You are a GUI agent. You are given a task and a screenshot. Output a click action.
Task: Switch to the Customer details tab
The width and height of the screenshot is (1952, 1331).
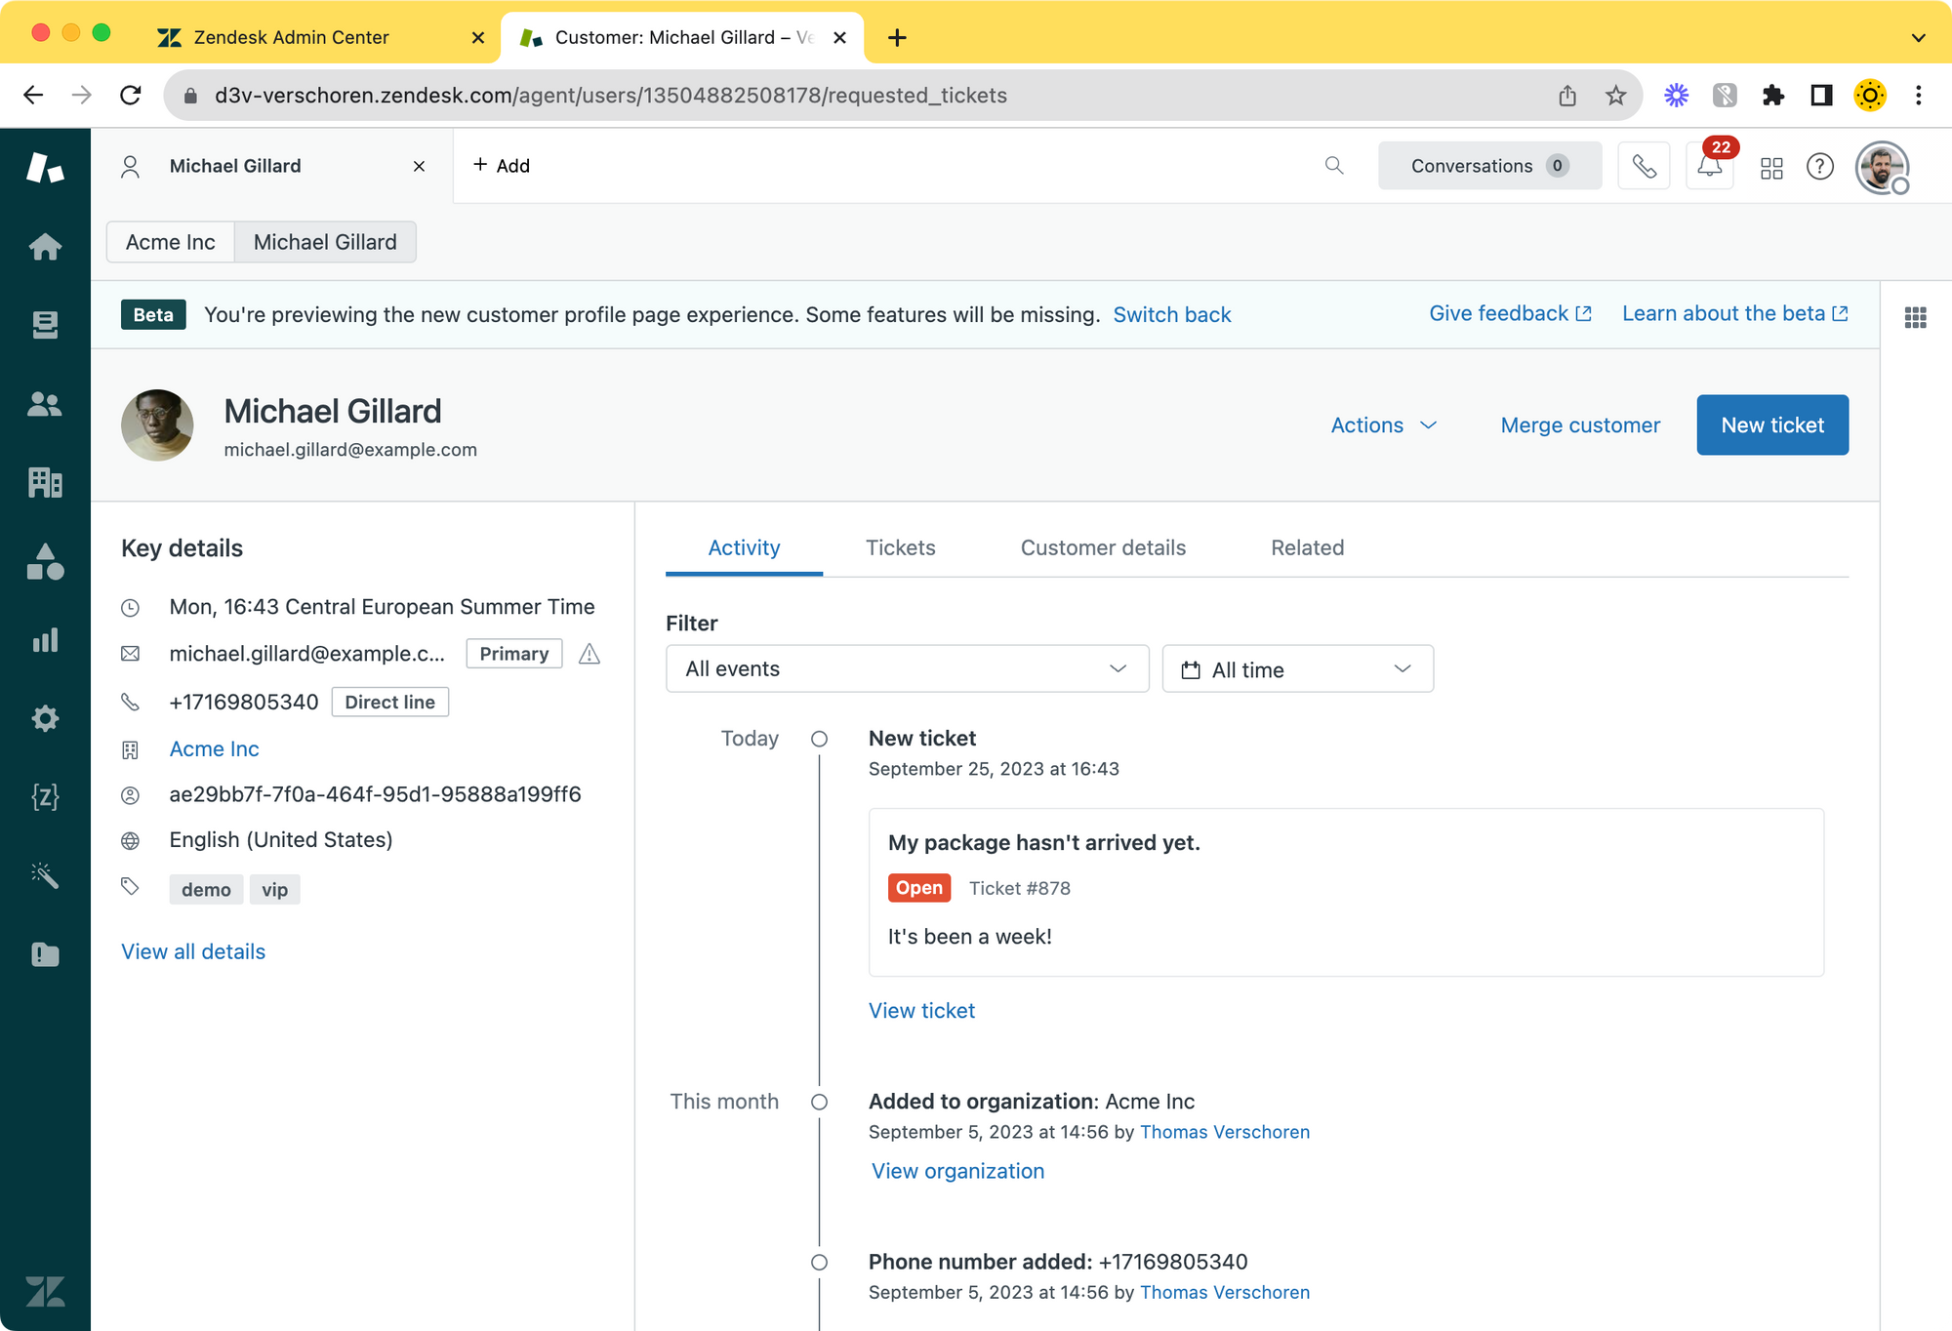(x=1103, y=548)
